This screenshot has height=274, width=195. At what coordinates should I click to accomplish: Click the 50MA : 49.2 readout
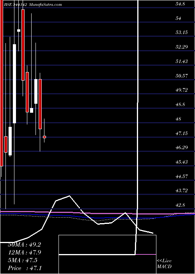[x=25, y=245]
